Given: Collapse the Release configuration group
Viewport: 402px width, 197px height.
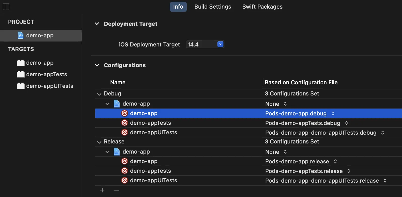Looking at the screenshot, I should [99, 142].
